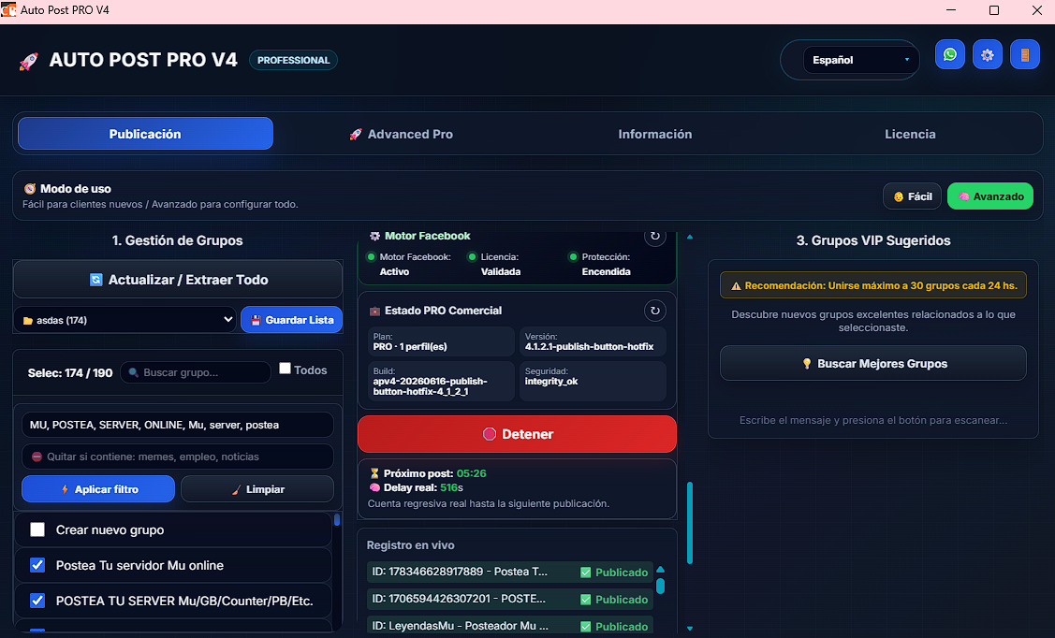1055x638 pixels.
Task: Click the compass icon beside Modo de uso
Action: click(30, 189)
